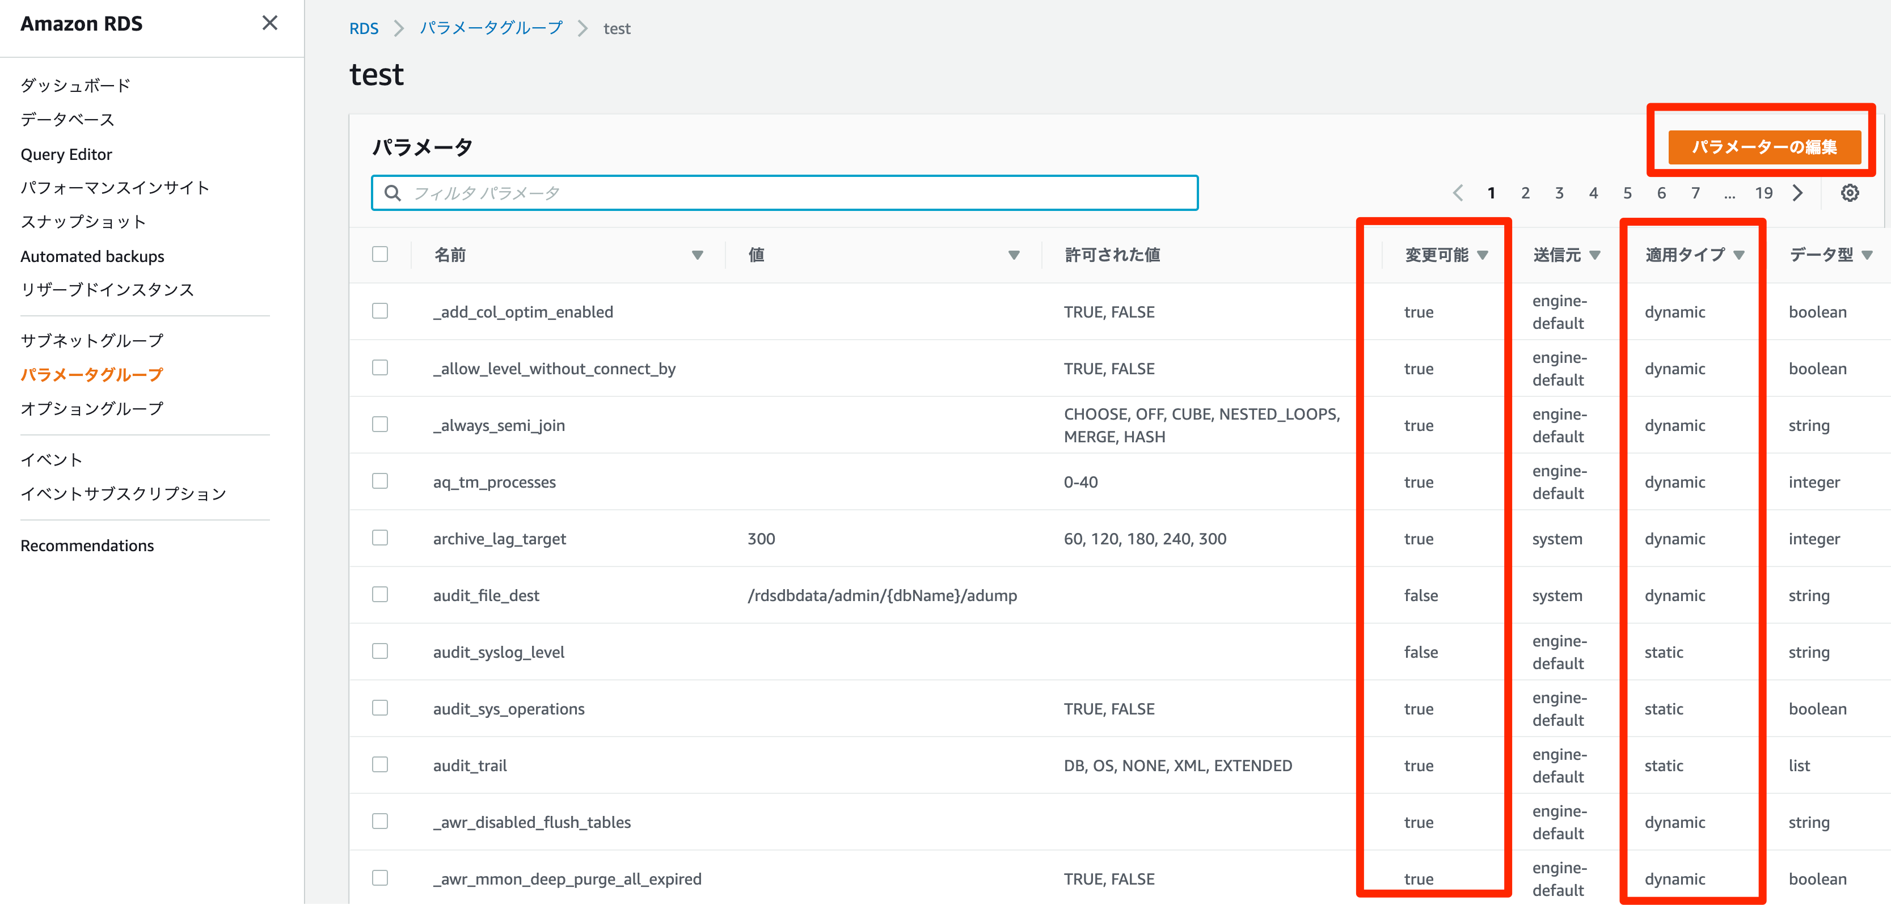
Task: Sort by 名前 column arrow
Action: [x=697, y=255]
